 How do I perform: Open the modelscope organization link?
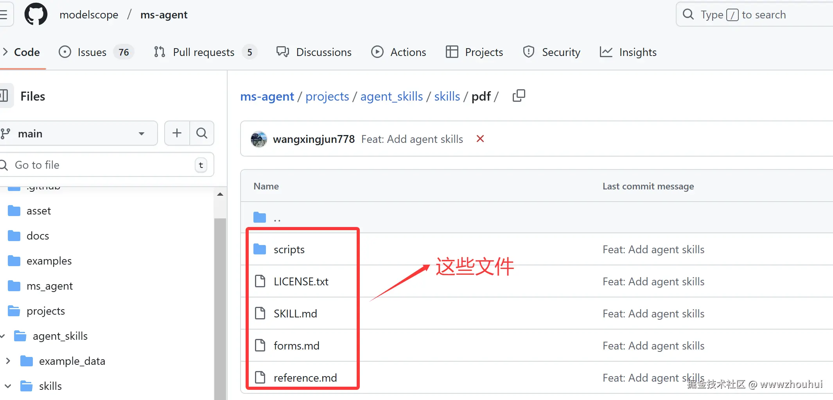(x=89, y=14)
